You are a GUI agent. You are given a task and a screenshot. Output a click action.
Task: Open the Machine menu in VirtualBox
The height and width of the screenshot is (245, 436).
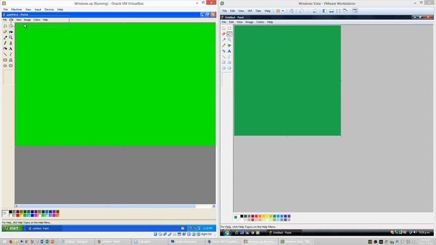pyautogui.click(x=16, y=10)
